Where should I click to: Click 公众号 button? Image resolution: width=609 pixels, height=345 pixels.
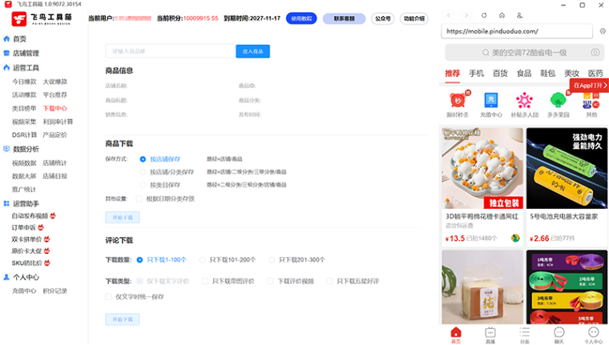tap(382, 18)
